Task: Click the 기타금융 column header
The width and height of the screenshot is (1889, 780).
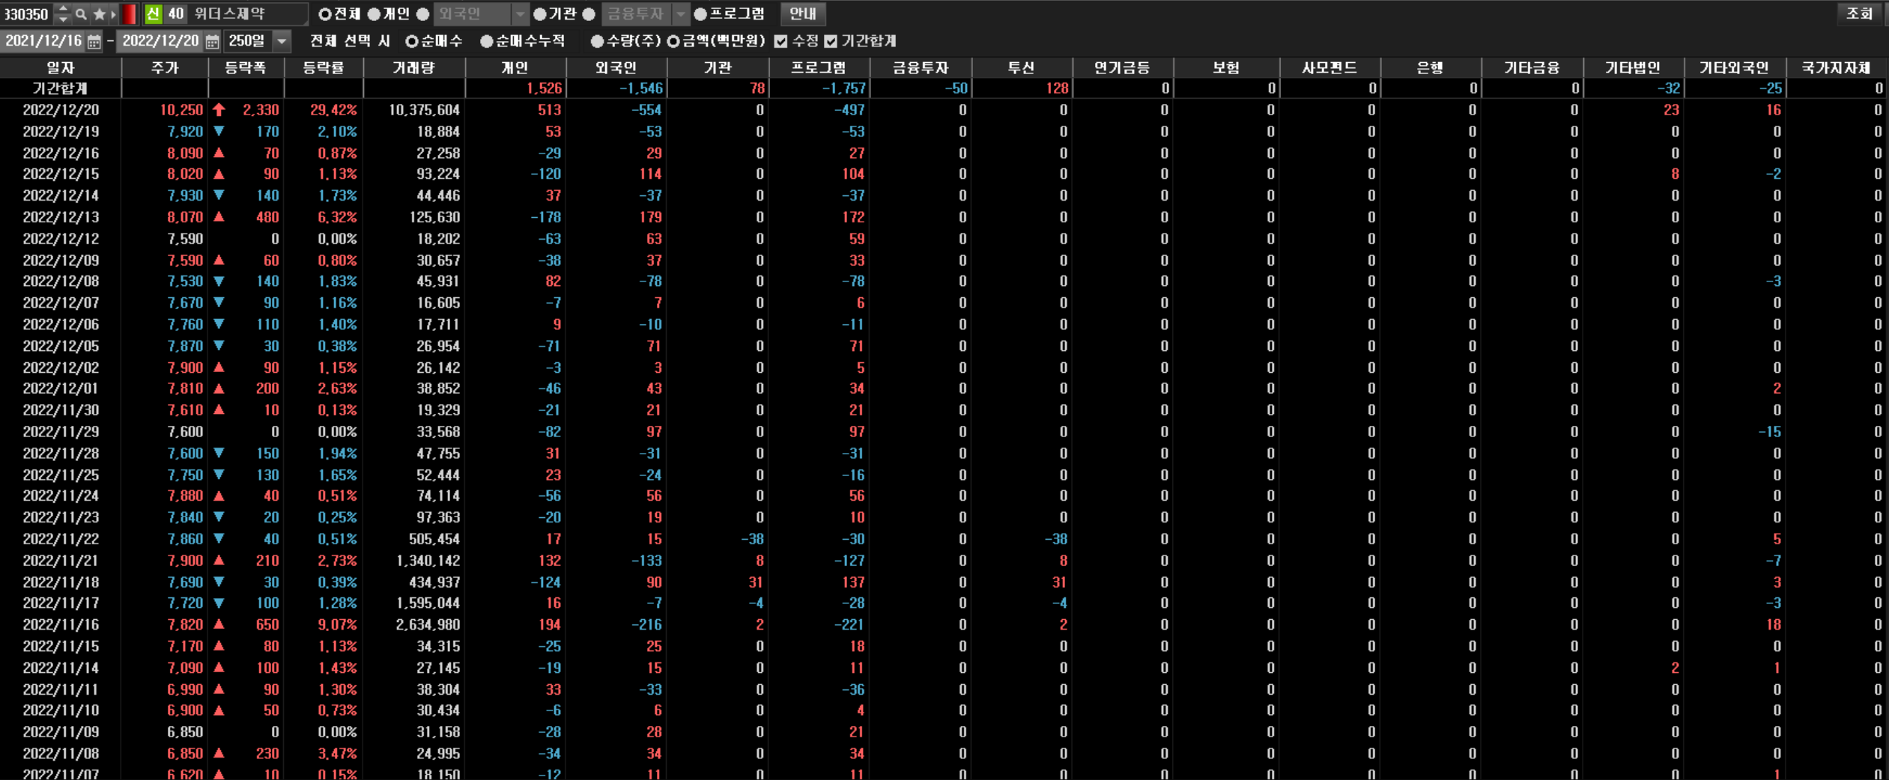Action: (x=1532, y=68)
